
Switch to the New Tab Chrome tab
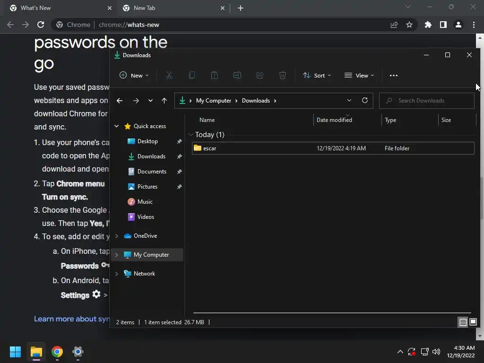coord(173,8)
